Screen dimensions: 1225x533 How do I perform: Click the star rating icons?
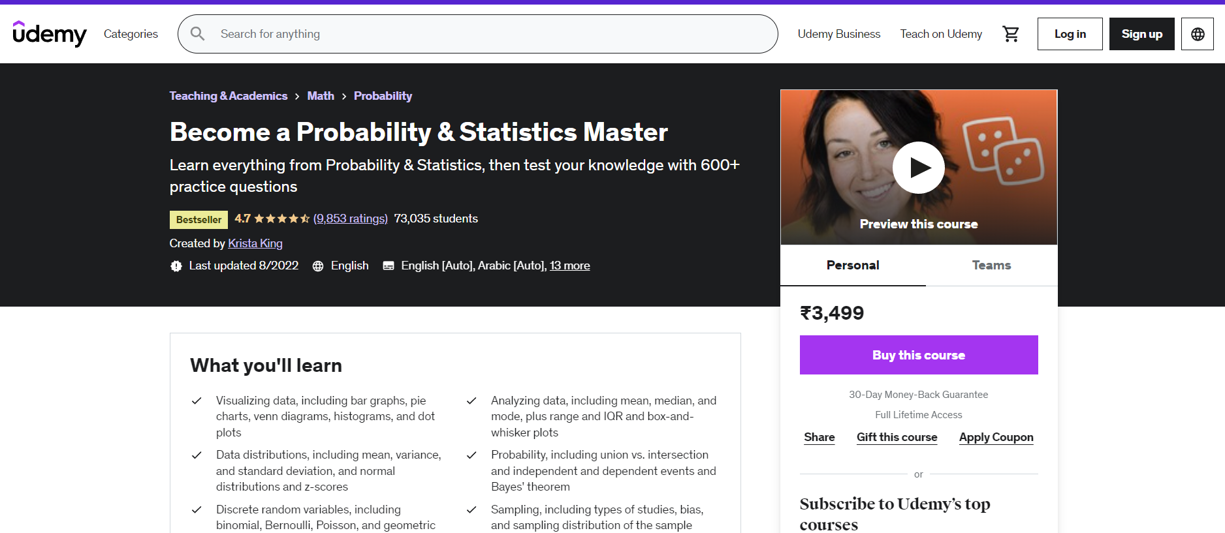point(282,219)
